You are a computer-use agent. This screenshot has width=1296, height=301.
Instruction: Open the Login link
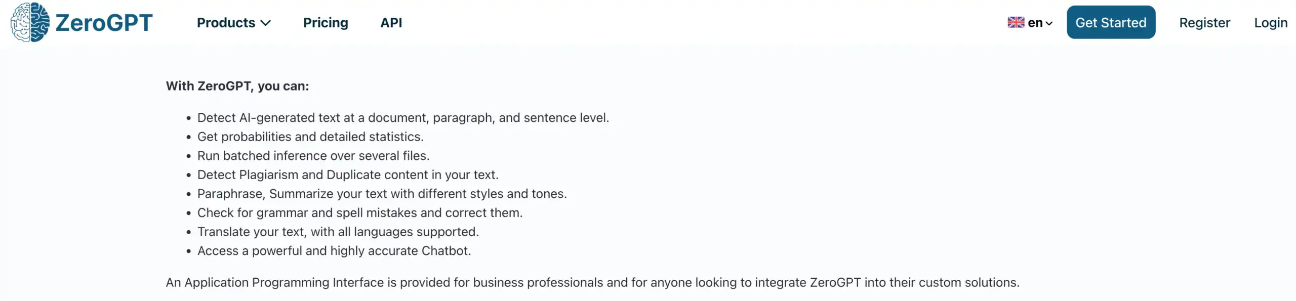1271,23
